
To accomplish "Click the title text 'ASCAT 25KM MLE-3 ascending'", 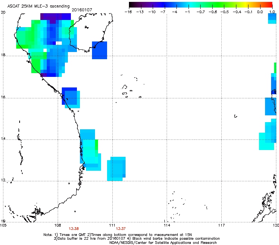I will [38, 6].
